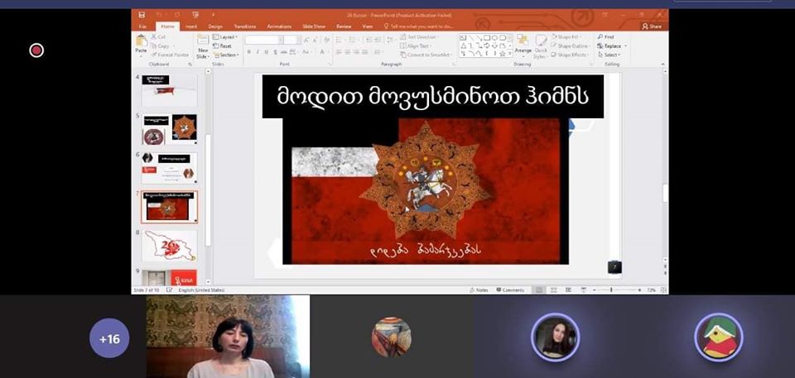Click Increase Font Size icon
The width and height of the screenshot is (795, 378).
306,40
